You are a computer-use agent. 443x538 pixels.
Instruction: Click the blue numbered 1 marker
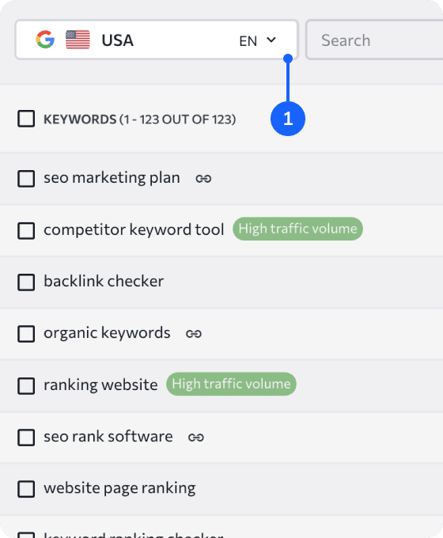(288, 119)
